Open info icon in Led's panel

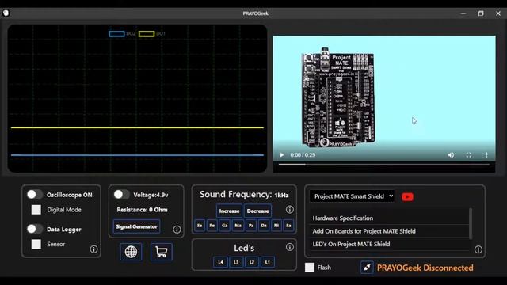pyautogui.click(x=290, y=247)
